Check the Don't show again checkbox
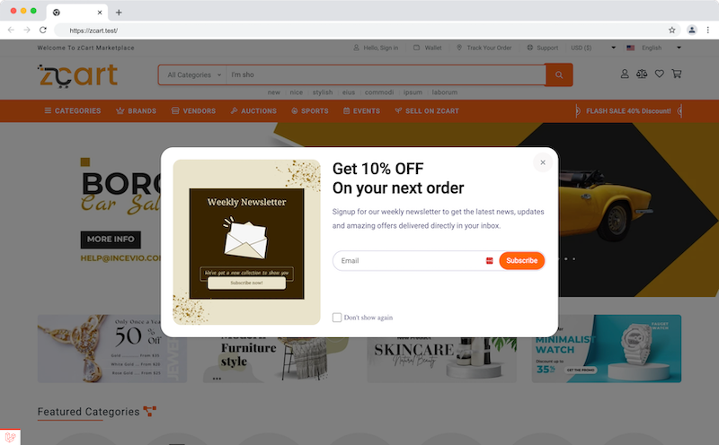The image size is (719, 445). tap(337, 318)
